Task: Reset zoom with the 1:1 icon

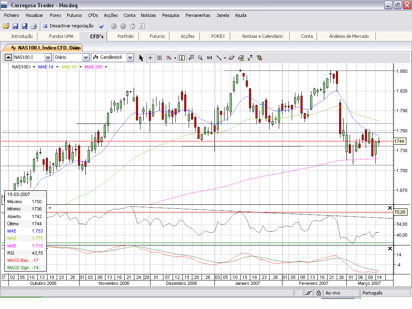Action: (x=209, y=58)
